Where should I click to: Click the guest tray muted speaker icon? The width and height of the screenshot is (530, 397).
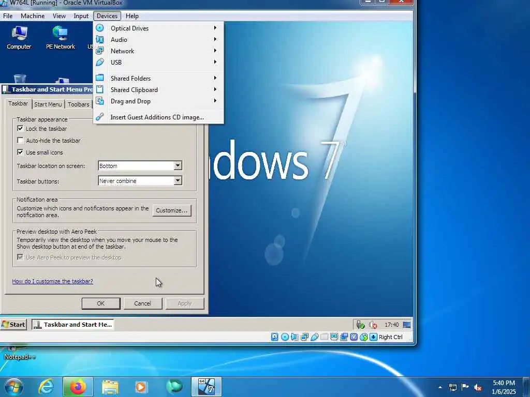coord(373,325)
